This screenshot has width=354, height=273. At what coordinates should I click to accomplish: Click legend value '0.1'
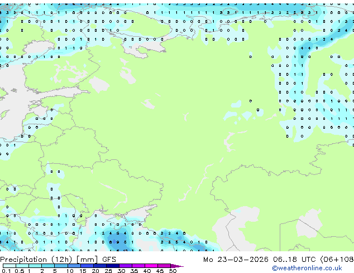(x=6, y=271)
